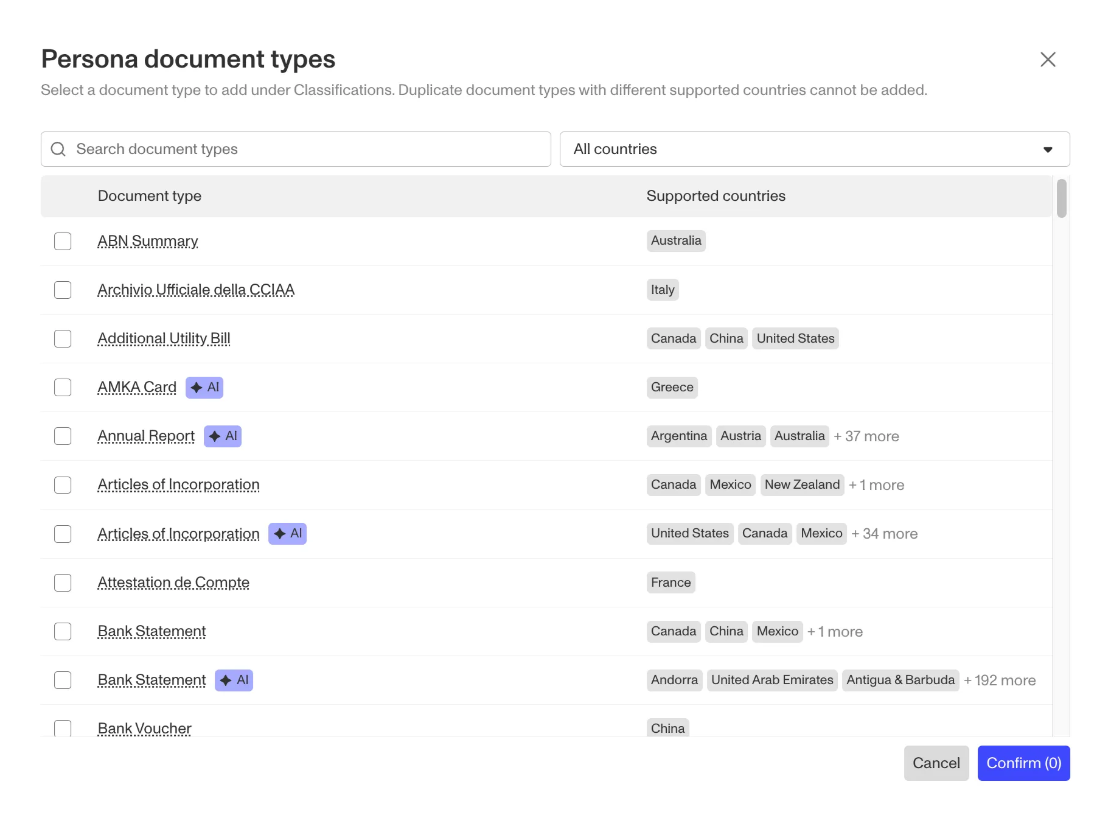The image size is (1111, 818).
Task: Click the AI badge beside Annual Report
Action: point(223,436)
